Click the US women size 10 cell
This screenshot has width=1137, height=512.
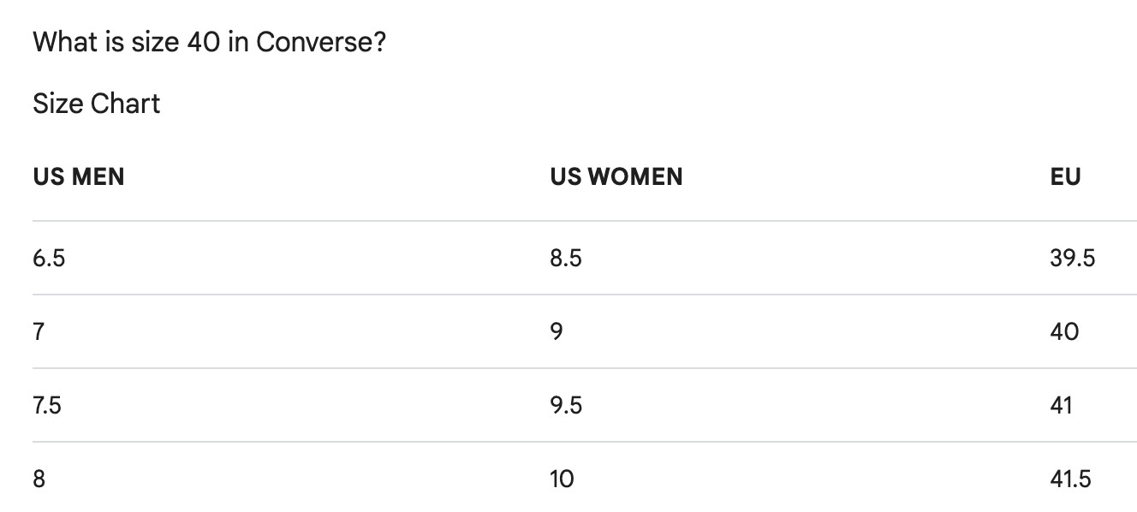(562, 479)
